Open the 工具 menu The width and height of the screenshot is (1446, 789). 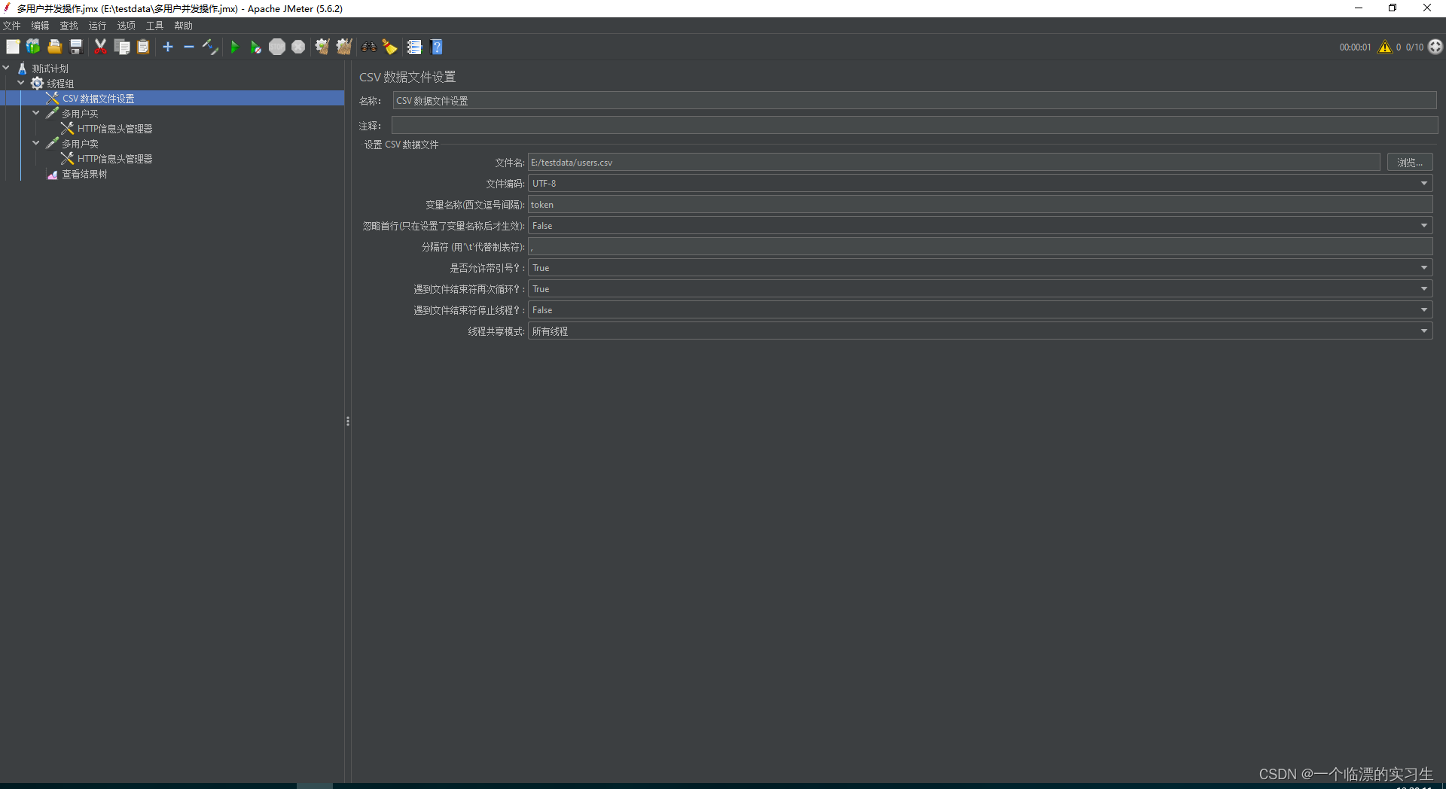click(154, 26)
